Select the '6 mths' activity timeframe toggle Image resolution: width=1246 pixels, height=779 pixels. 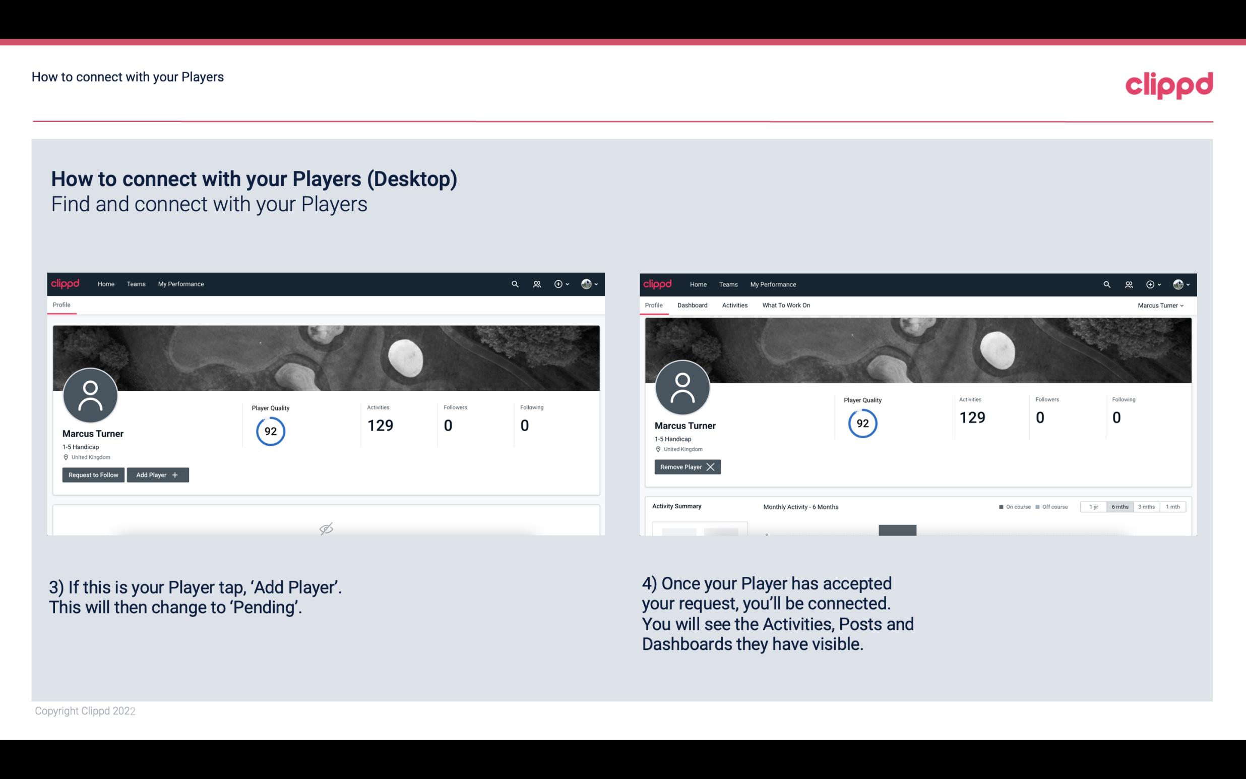coord(1118,506)
